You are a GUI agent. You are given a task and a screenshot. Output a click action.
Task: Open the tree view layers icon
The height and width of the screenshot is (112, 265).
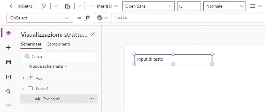pos(9,33)
